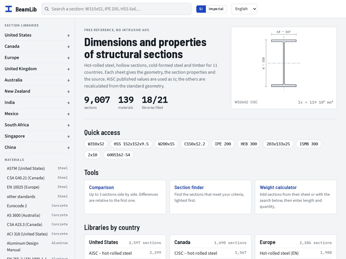The height and width of the screenshot is (259, 346).
Task: Click the 139 materials statistic
Action: [x=126, y=102]
